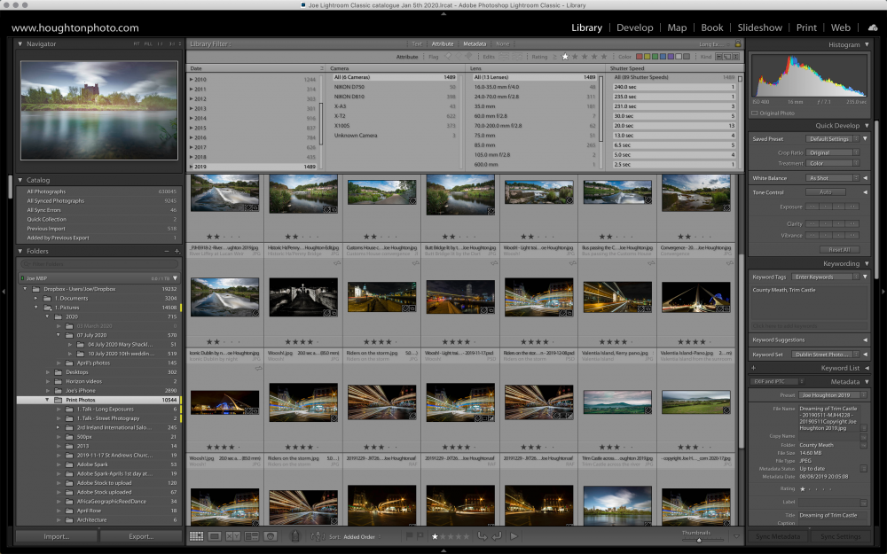Image resolution: width=887 pixels, height=554 pixels.
Task: Toggle the Attribute library filter
Action: click(443, 43)
